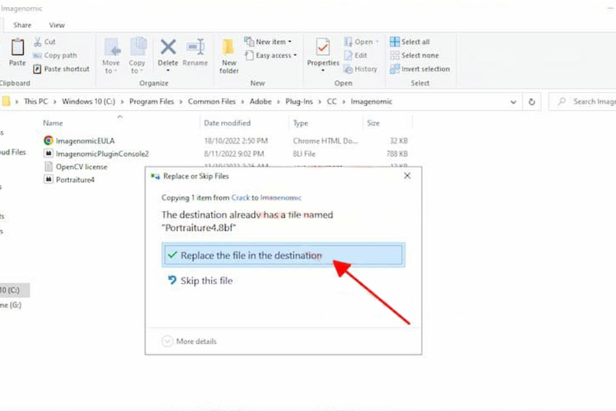The width and height of the screenshot is (616, 411).
Task: Click the 788 KB size cell
Action: [397, 153]
